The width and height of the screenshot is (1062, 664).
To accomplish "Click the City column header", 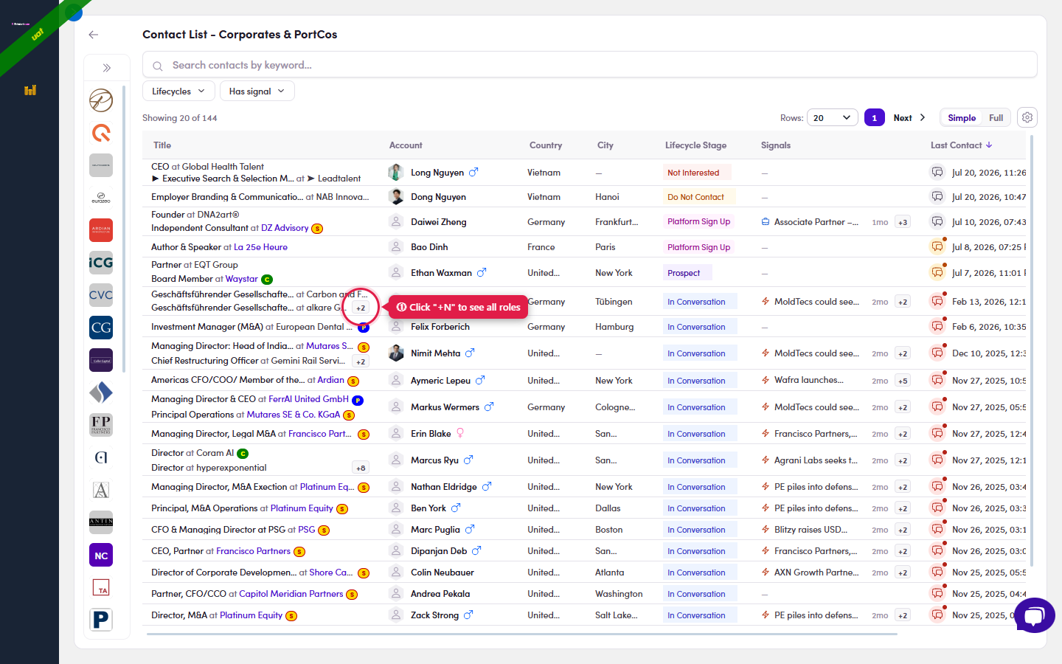I will click(x=605, y=145).
